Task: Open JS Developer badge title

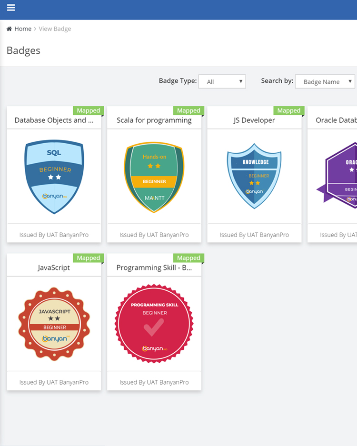Action: 254,120
